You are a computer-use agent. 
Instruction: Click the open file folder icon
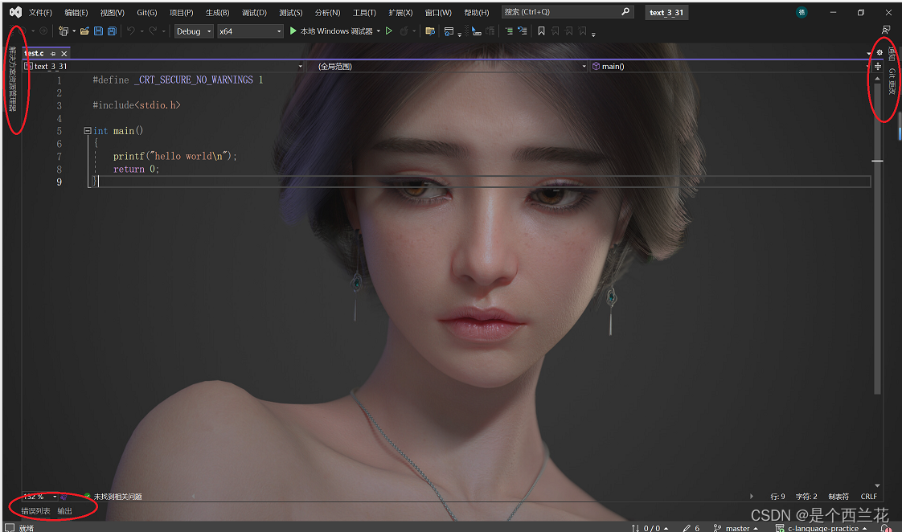click(84, 31)
